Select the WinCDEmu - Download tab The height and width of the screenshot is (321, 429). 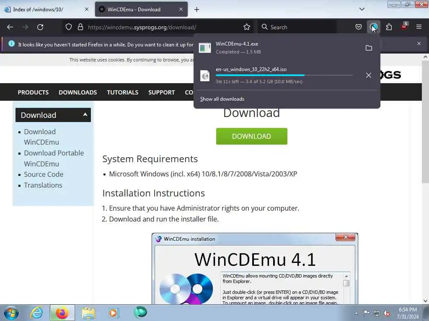(141, 9)
